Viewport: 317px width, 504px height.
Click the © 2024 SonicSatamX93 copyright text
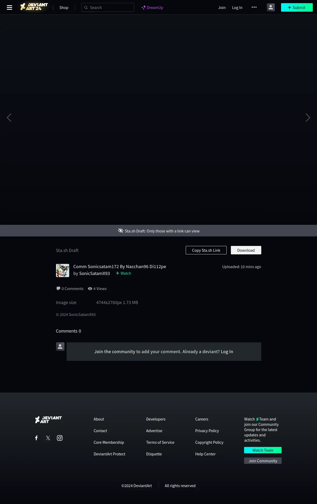(76, 315)
